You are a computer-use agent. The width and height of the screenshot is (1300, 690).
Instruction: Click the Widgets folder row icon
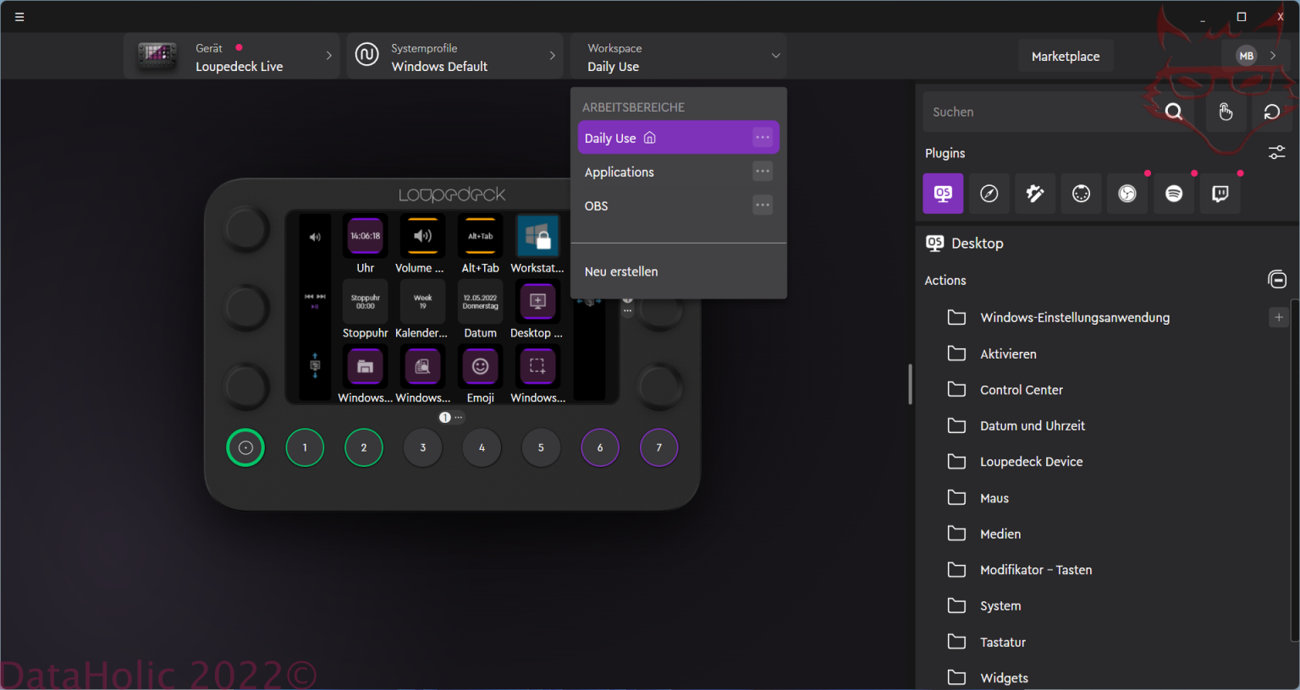pos(956,677)
